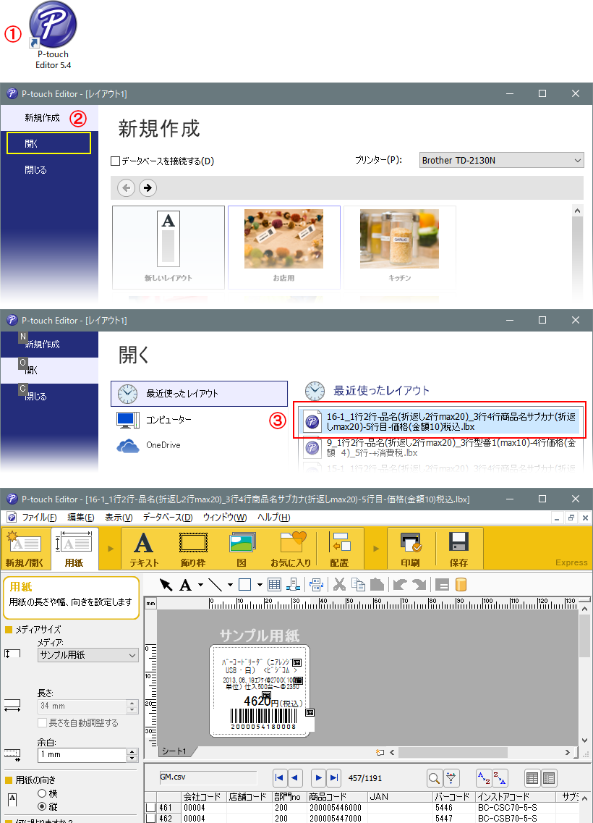Click the cut scissors icon
The height and width of the screenshot is (823, 593).
[339, 584]
